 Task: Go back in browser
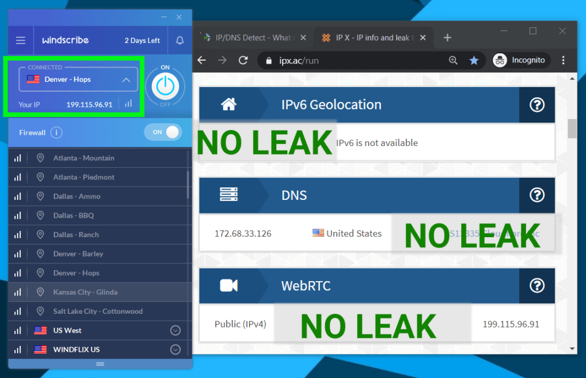(202, 60)
